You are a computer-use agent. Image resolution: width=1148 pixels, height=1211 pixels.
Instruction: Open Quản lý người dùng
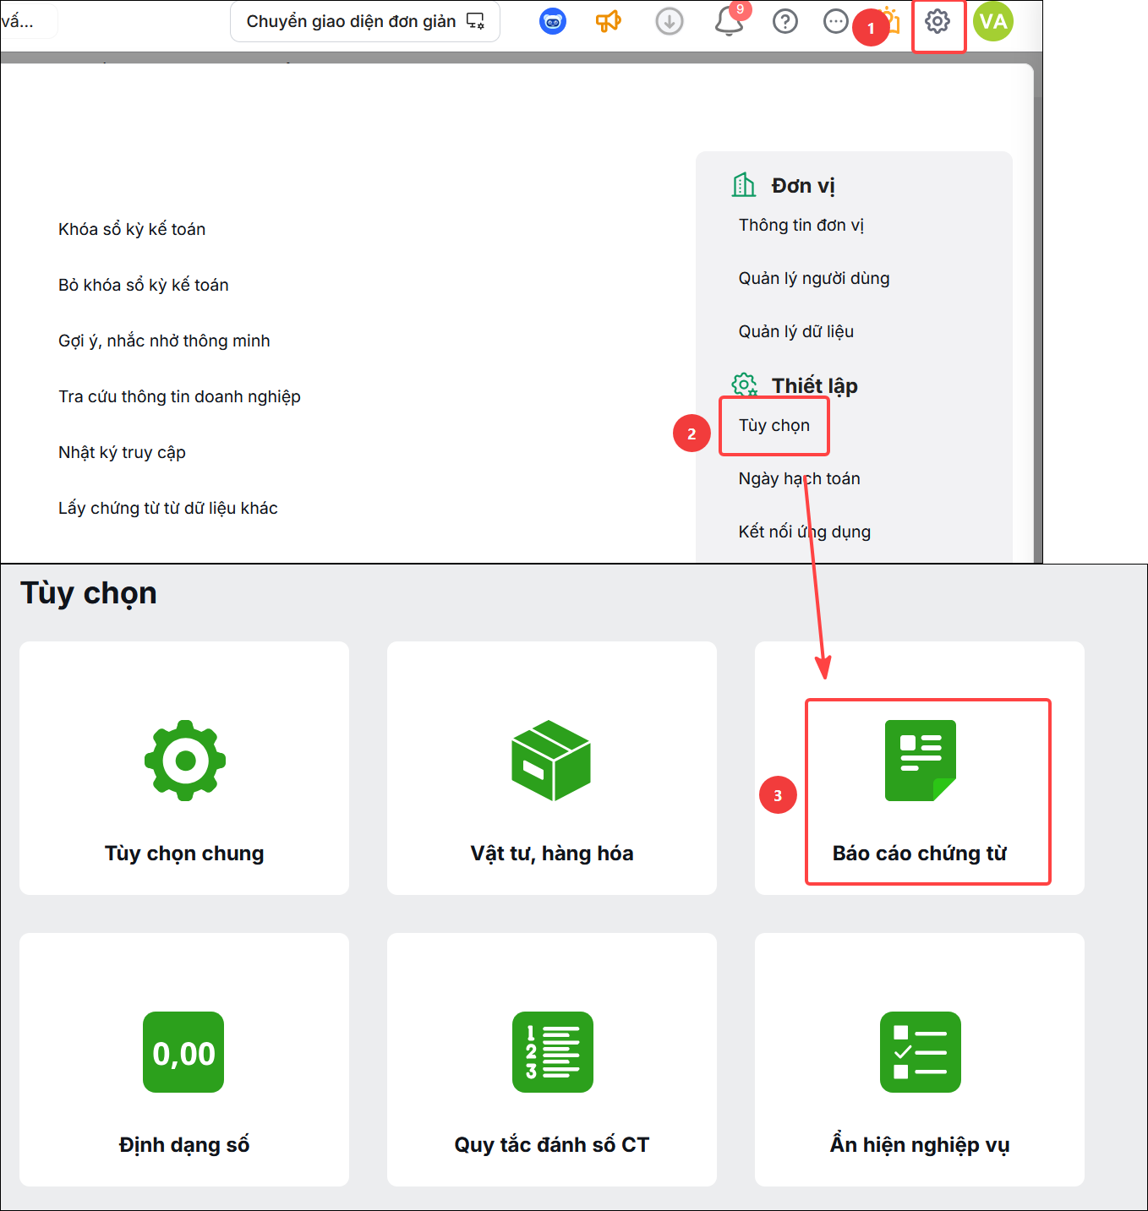[x=814, y=278]
